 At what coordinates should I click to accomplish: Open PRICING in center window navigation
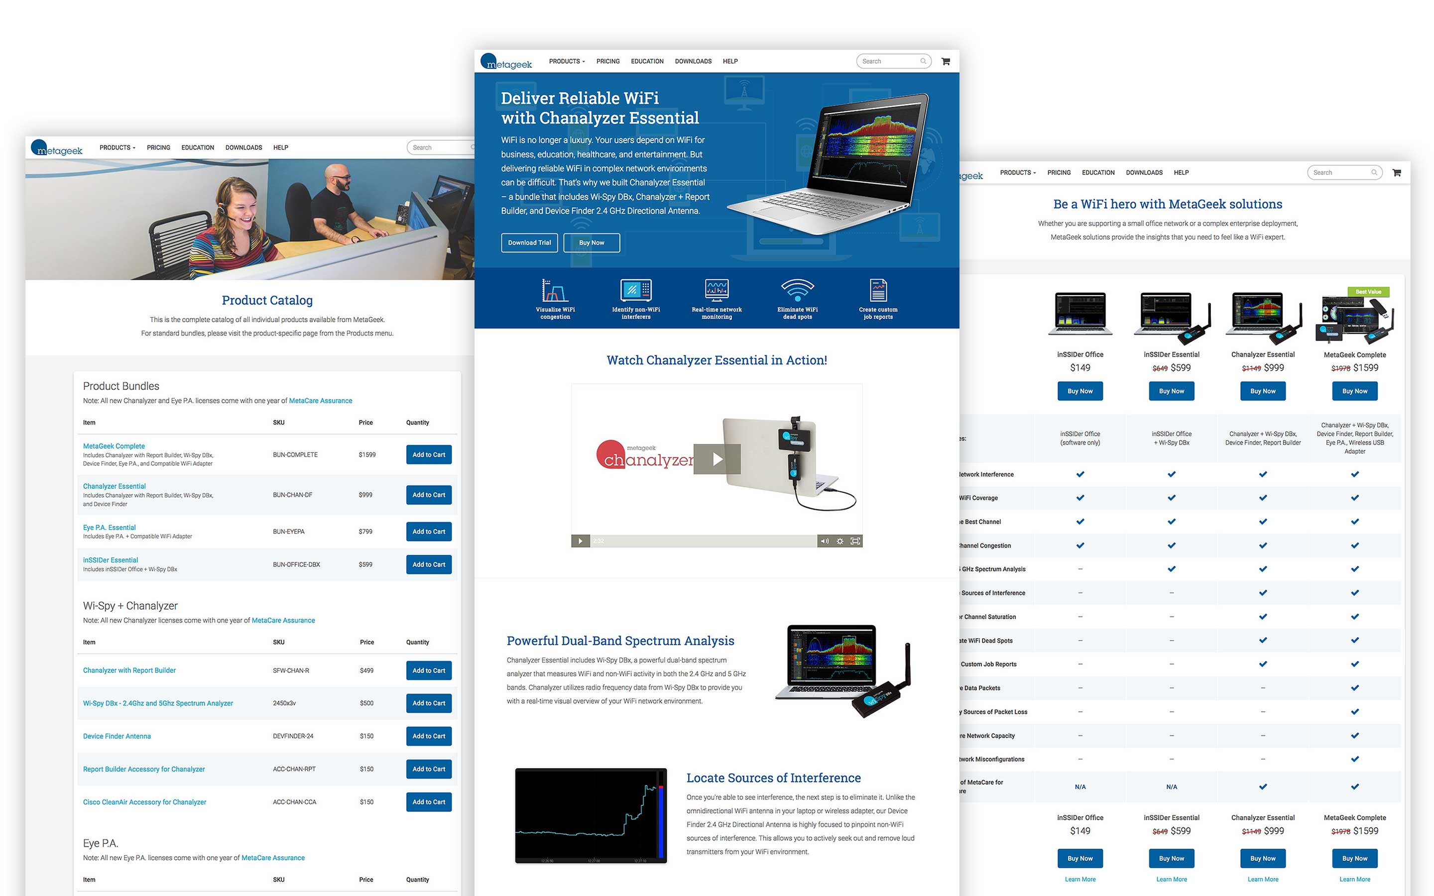(x=608, y=61)
